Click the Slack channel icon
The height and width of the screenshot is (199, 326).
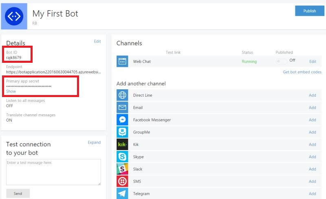[122, 169]
